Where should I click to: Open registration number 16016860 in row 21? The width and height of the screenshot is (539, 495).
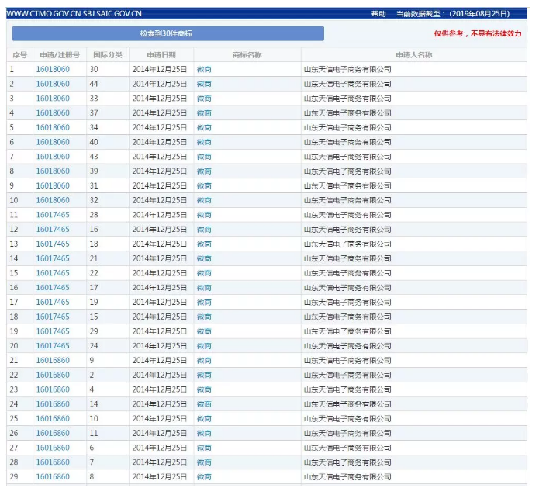53,361
